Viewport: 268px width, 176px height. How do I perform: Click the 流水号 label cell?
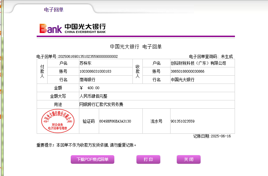pyautogui.click(x=156, y=121)
